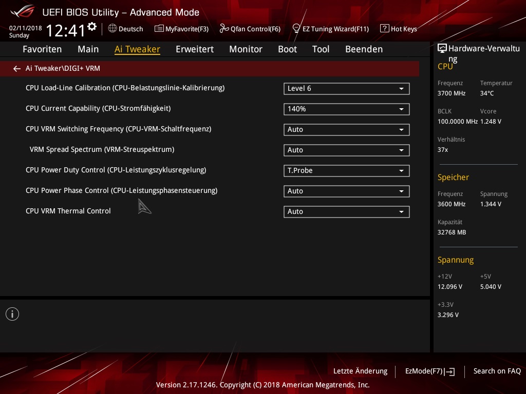Image resolution: width=526 pixels, height=394 pixels.
Task: Click the info circle icon
Action: click(x=12, y=314)
